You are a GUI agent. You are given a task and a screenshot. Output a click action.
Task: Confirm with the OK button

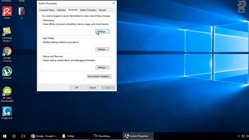tap(77, 87)
